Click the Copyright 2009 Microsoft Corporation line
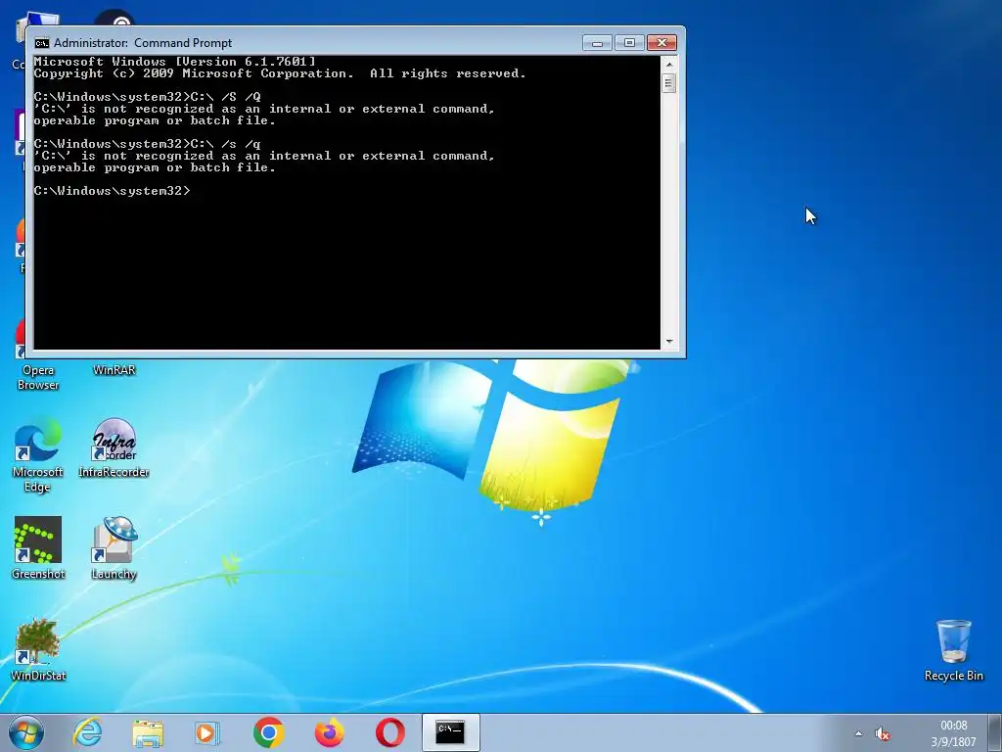 tap(280, 73)
